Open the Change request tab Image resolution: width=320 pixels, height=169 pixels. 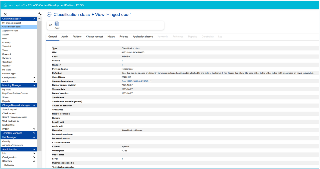point(94,37)
